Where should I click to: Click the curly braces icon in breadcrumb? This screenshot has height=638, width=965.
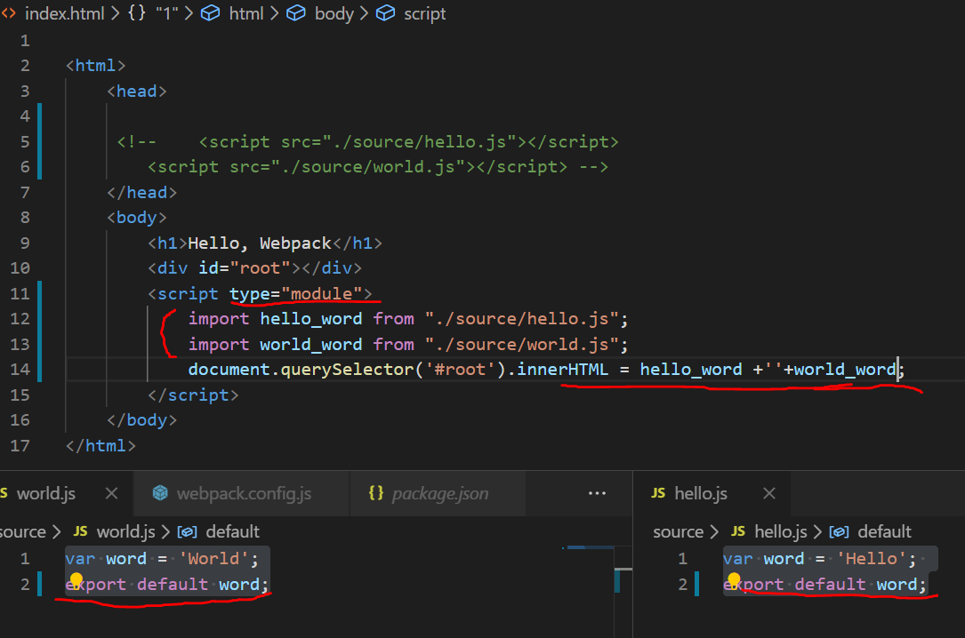tap(137, 13)
